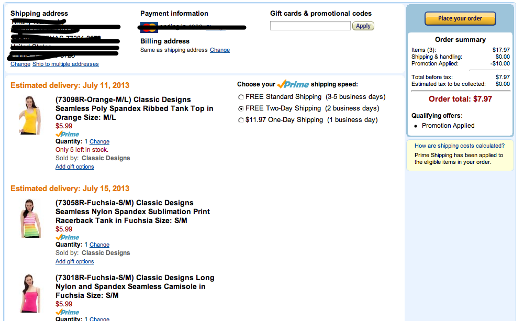
Task: Choose $11.97 One-Day Shipping option
Action: pyautogui.click(x=241, y=120)
